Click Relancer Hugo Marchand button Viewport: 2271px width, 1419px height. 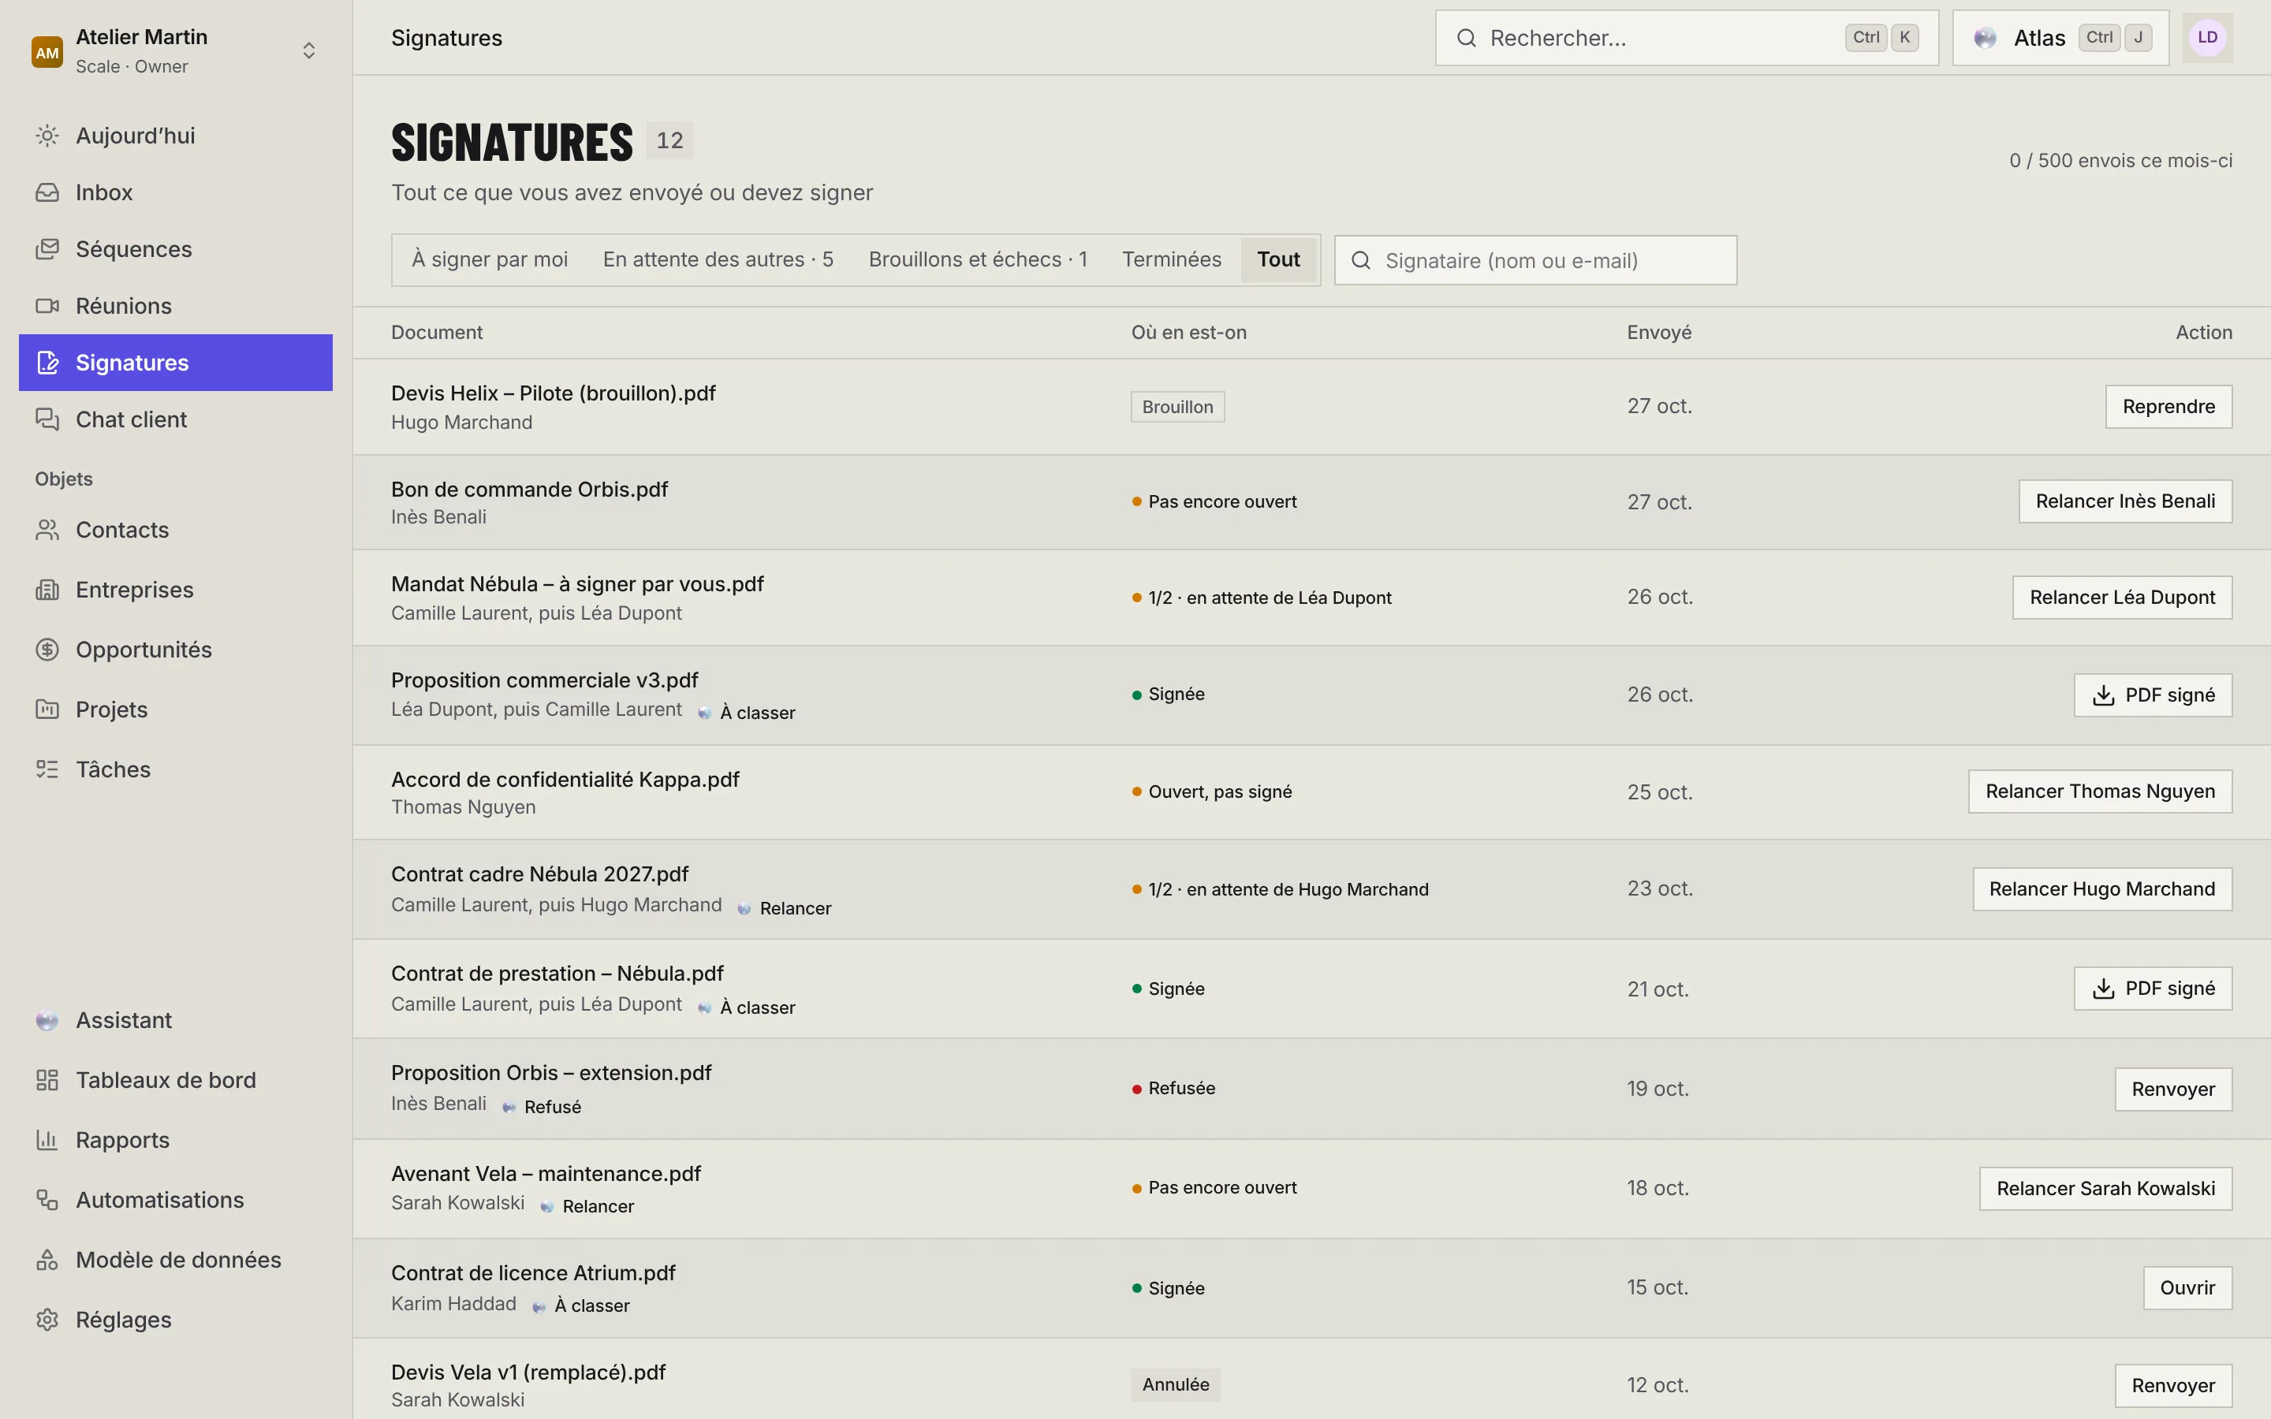pos(2102,890)
